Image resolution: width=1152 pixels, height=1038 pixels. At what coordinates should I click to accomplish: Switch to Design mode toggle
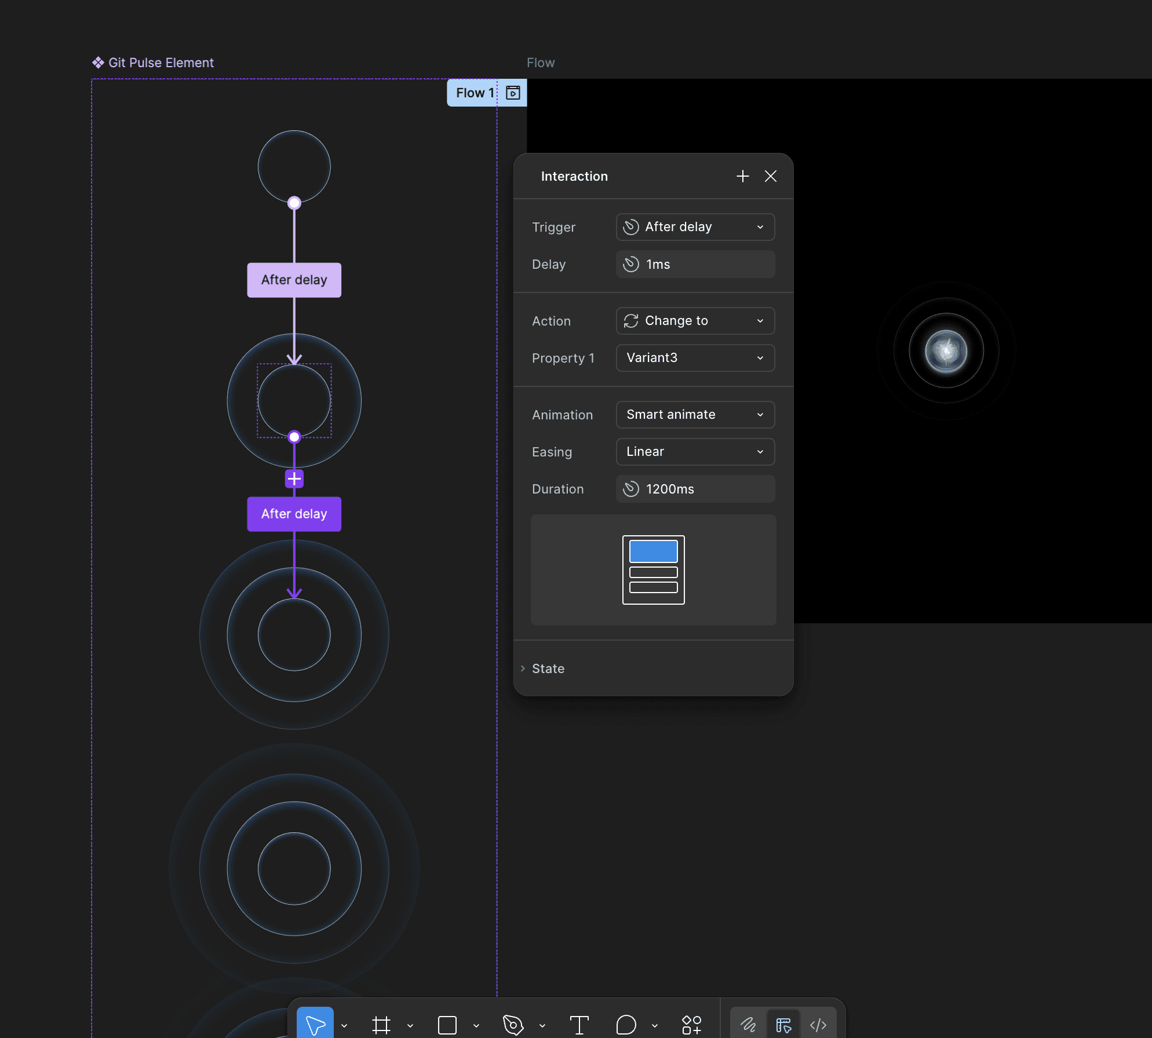783,1025
